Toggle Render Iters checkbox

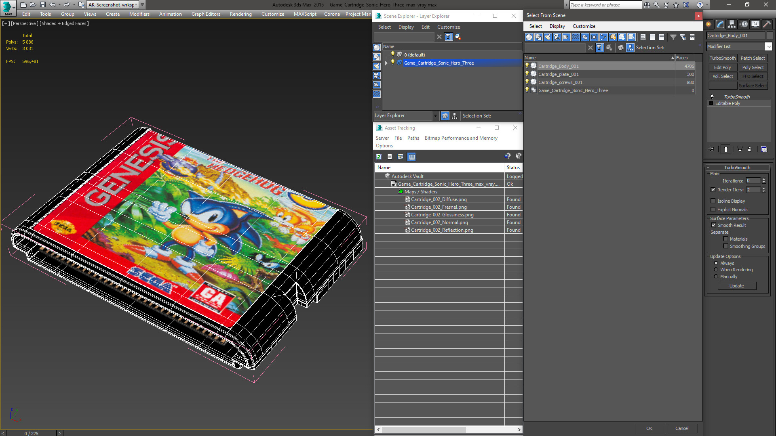(x=713, y=190)
